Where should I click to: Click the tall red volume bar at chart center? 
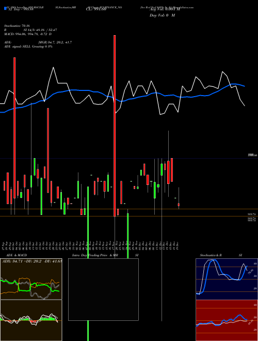(x=115, y=126)
